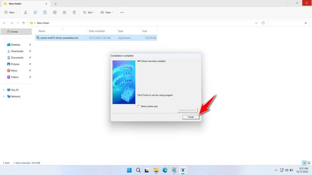Unpin Downloads from Quick access
The image size is (312, 175).
pos(30,51)
